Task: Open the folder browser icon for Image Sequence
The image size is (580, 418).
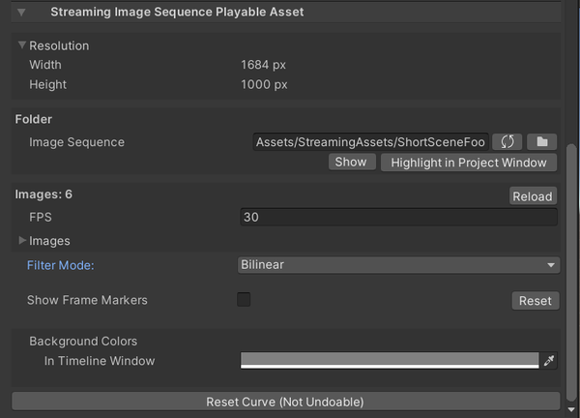Action: coord(541,142)
